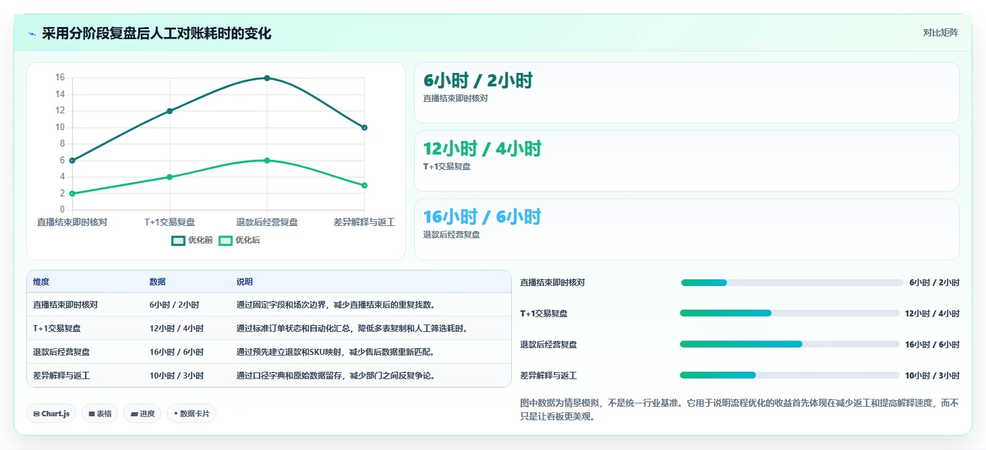Click the 退款后经营复盘 progress bar
The width and height of the screenshot is (986, 450).
pos(790,344)
